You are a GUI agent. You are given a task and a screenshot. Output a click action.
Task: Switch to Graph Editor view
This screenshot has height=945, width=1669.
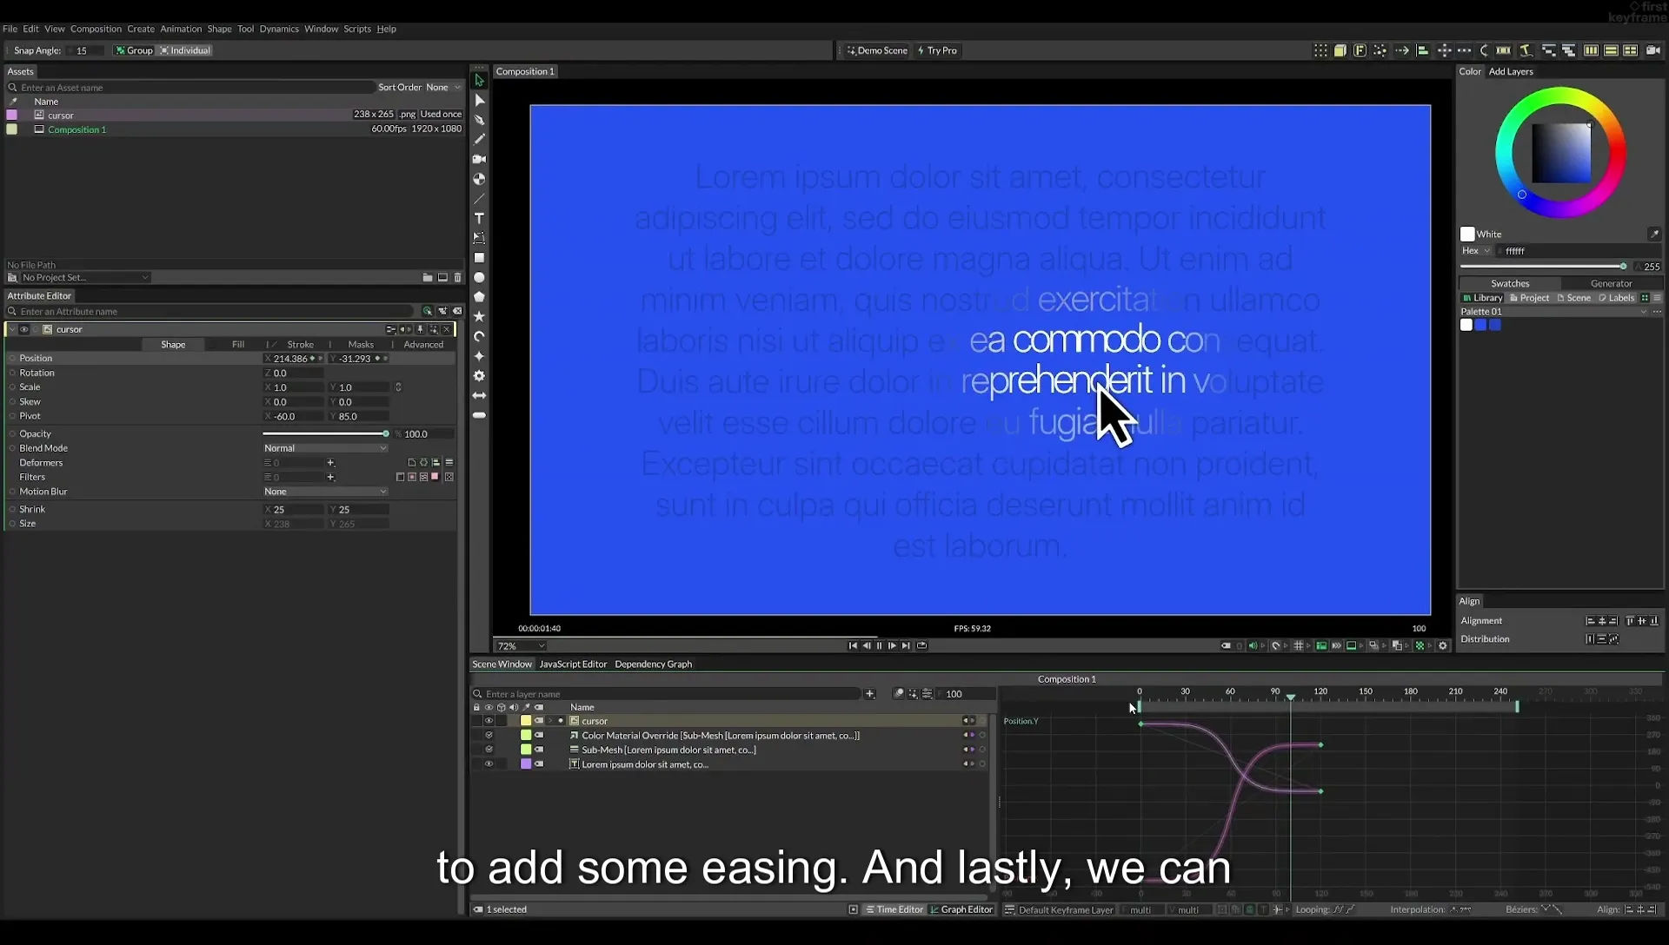coord(961,909)
